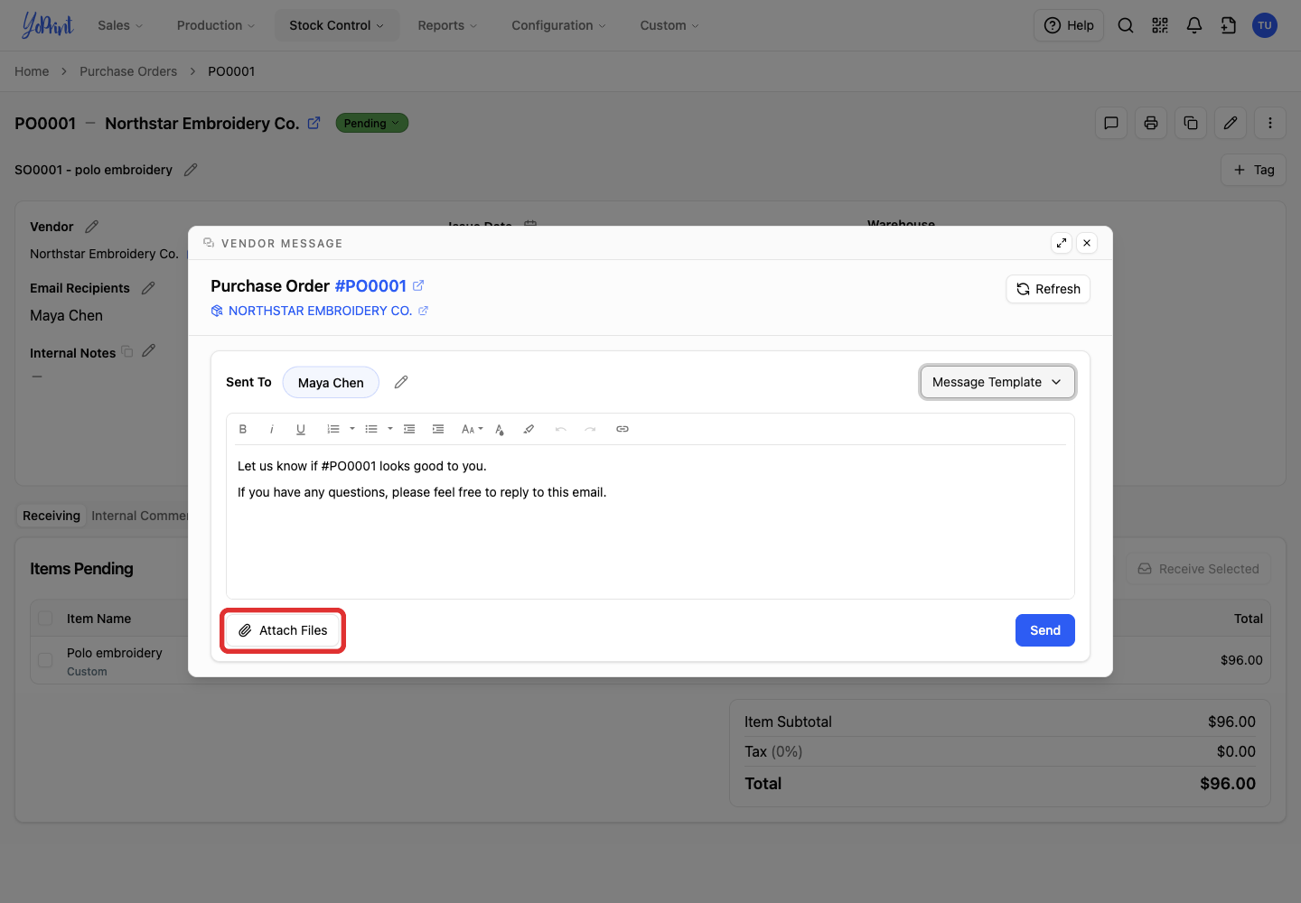This screenshot has width=1301, height=903.
Task: Select the Maya Chen recipient chip
Action: [x=331, y=382]
